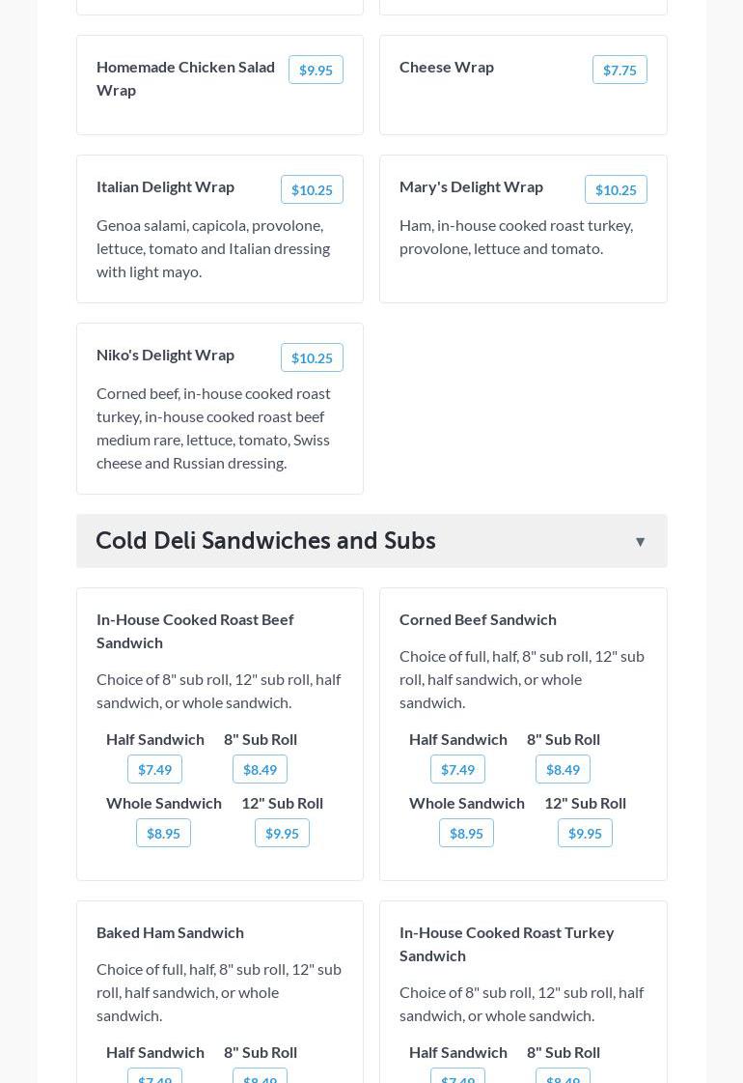Pick Corned Beef Half Sandwich $7.49
Viewport: 743px width, 1083px height.
click(457, 770)
